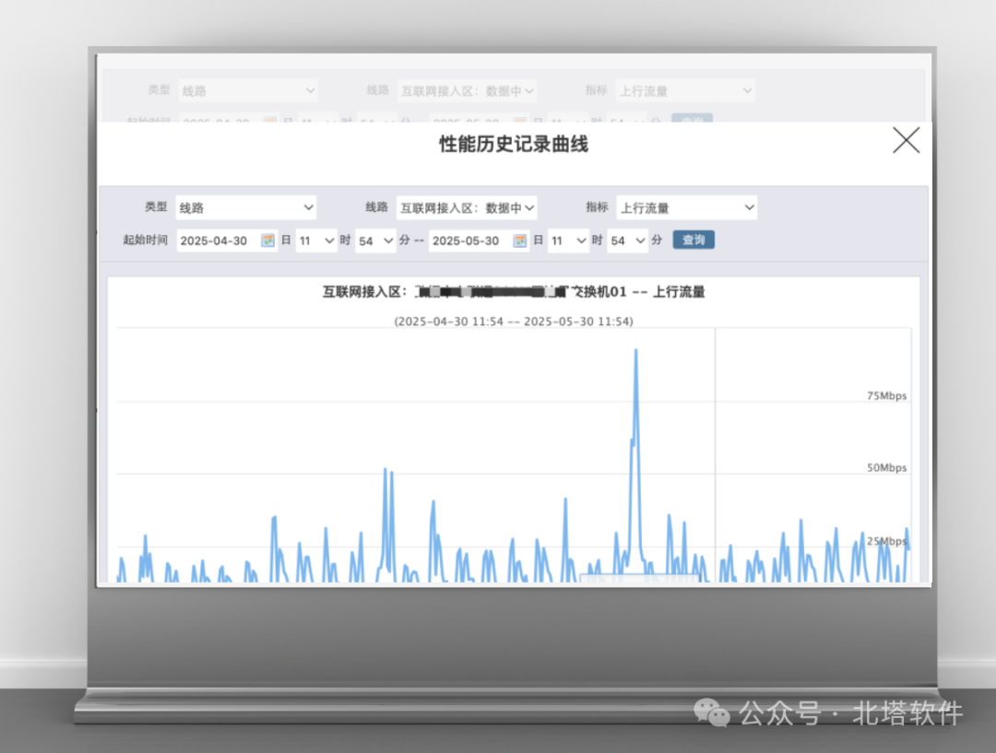Open the end time minute dropdown
This screenshot has height=753, width=996.
[x=628, y=241]
